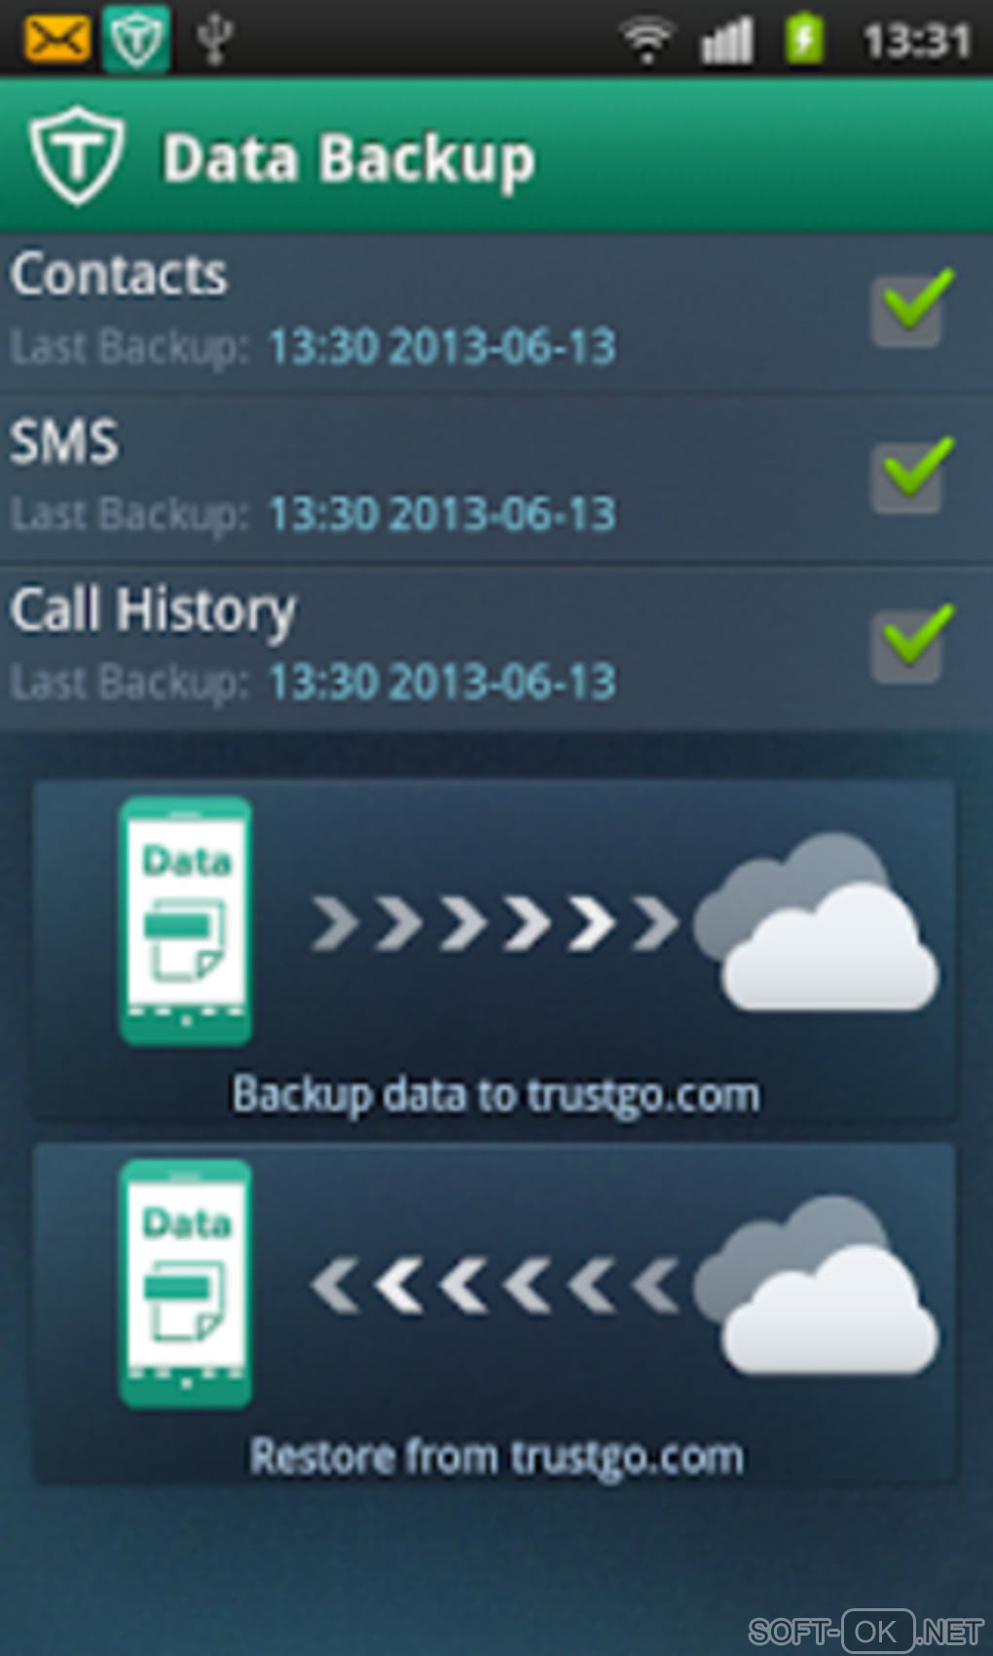Open the mail notification icon in status bar
Image resolution: width=993 pixels, height=1656 pixels.
(56, 40)
